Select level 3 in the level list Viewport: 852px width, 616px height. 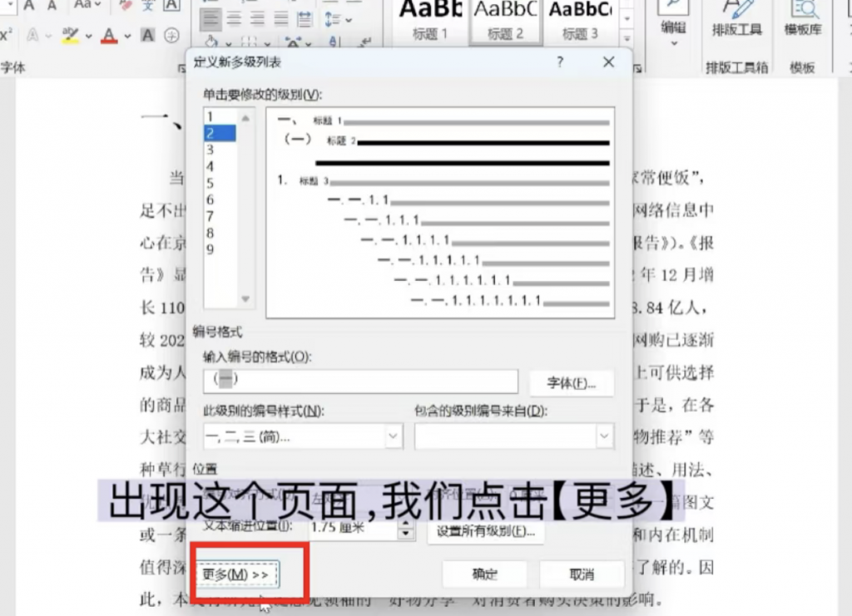tap(220, 150)
